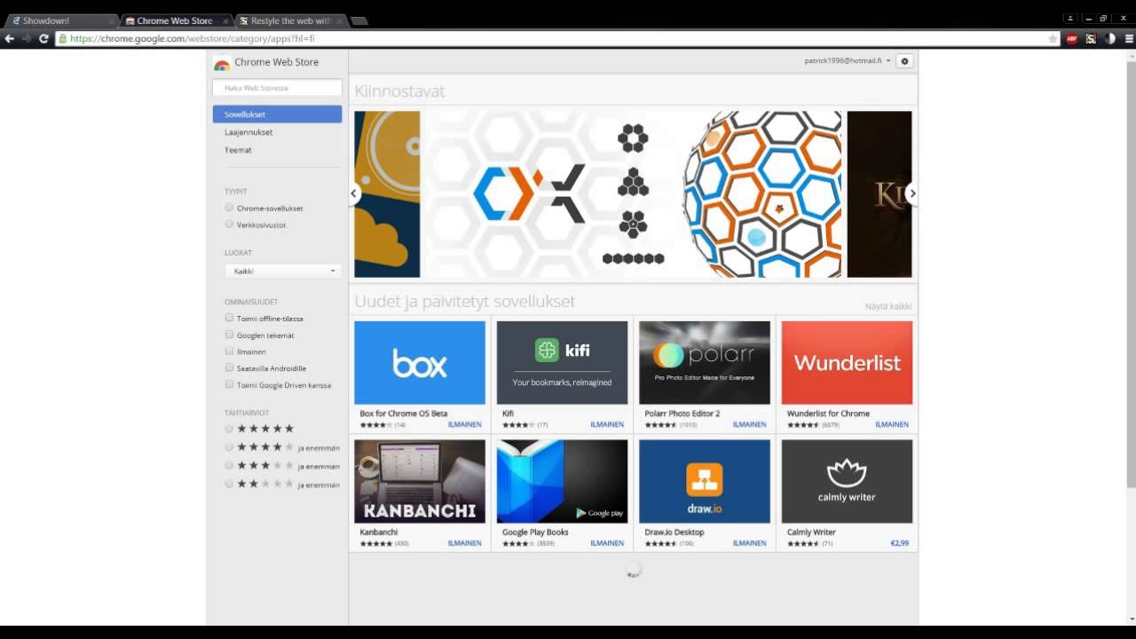
Task: Open Laajennukset in the sidebar
Action: click(x=248, y=132)
